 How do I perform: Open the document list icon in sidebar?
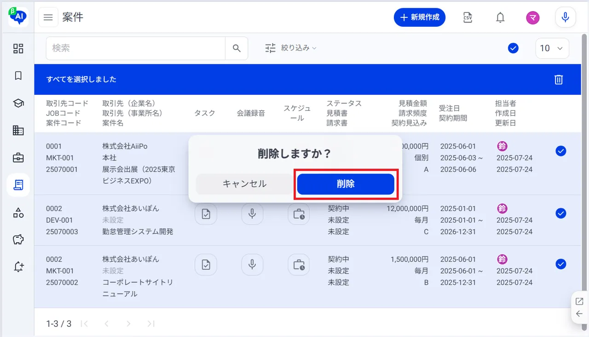coord(18,185)
